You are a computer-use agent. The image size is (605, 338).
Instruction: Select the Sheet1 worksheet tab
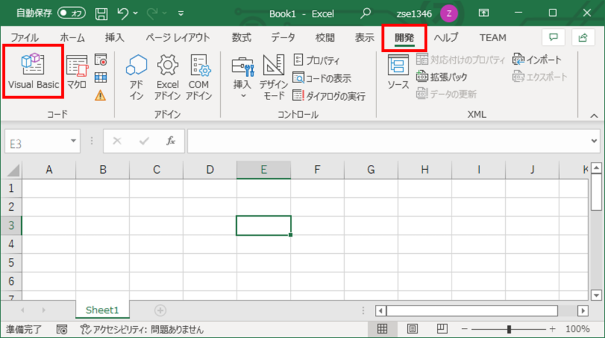tap(102, 310)
